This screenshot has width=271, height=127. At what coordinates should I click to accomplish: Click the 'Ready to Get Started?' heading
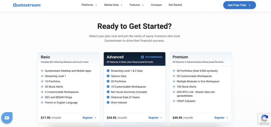click(134, 26)
